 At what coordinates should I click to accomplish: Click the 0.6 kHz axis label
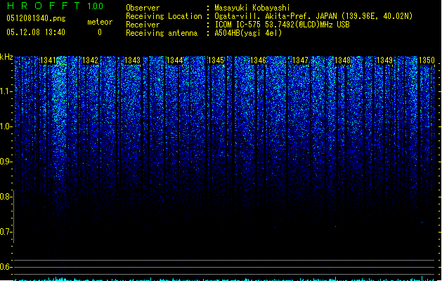click(6, 267)
